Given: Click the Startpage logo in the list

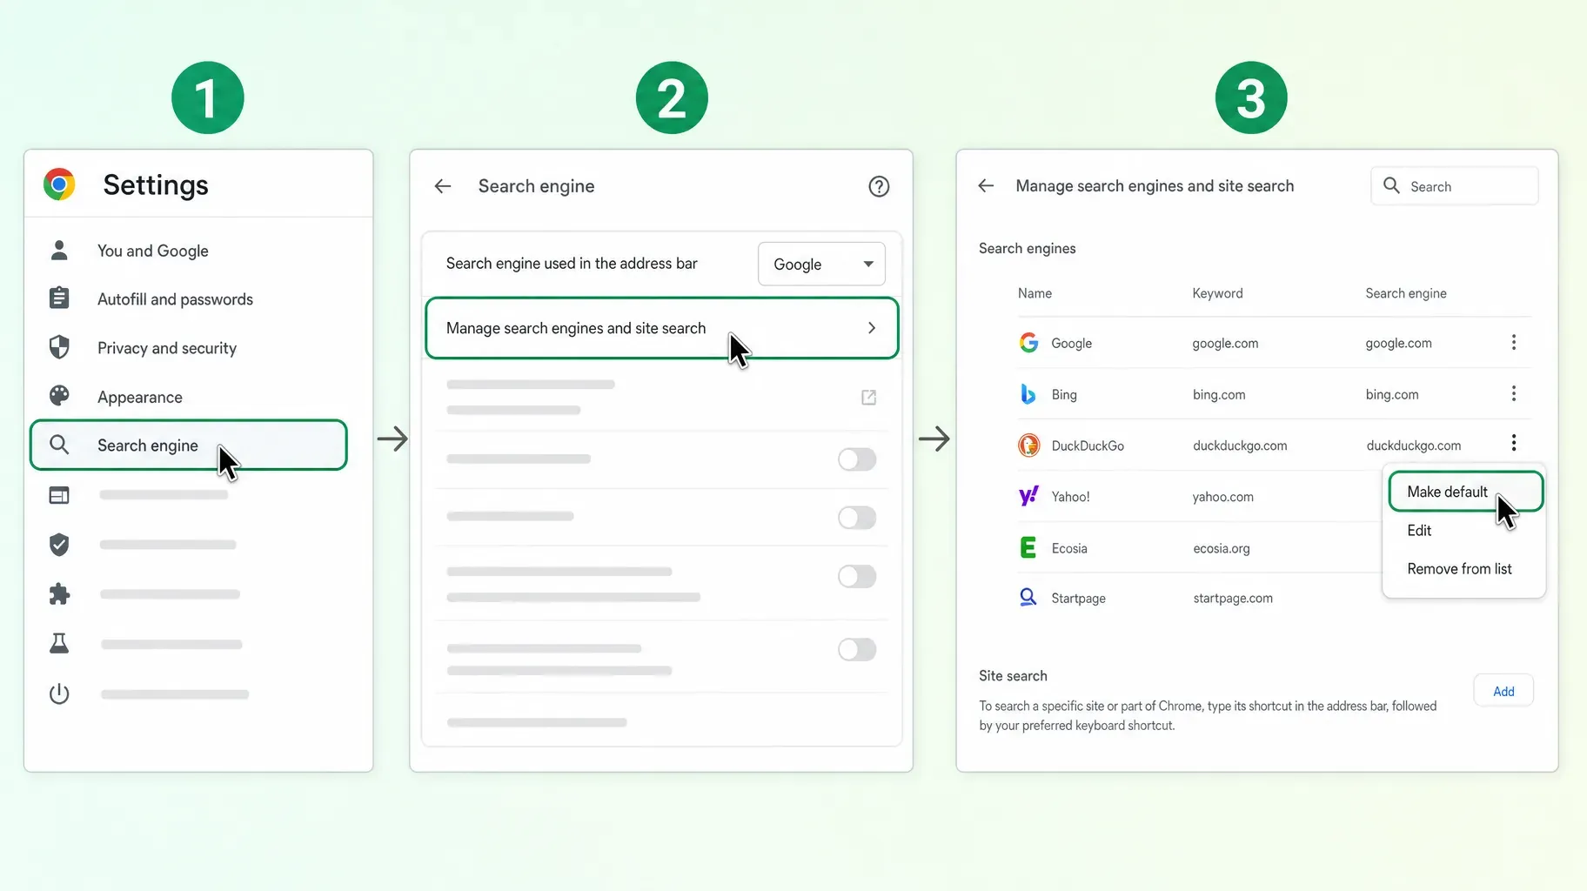Looking at the screenshot, I should pos(1028,597).
